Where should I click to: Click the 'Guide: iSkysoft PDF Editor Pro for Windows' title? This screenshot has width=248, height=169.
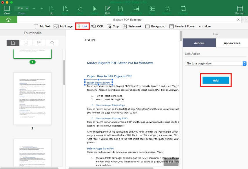[120, 63]
